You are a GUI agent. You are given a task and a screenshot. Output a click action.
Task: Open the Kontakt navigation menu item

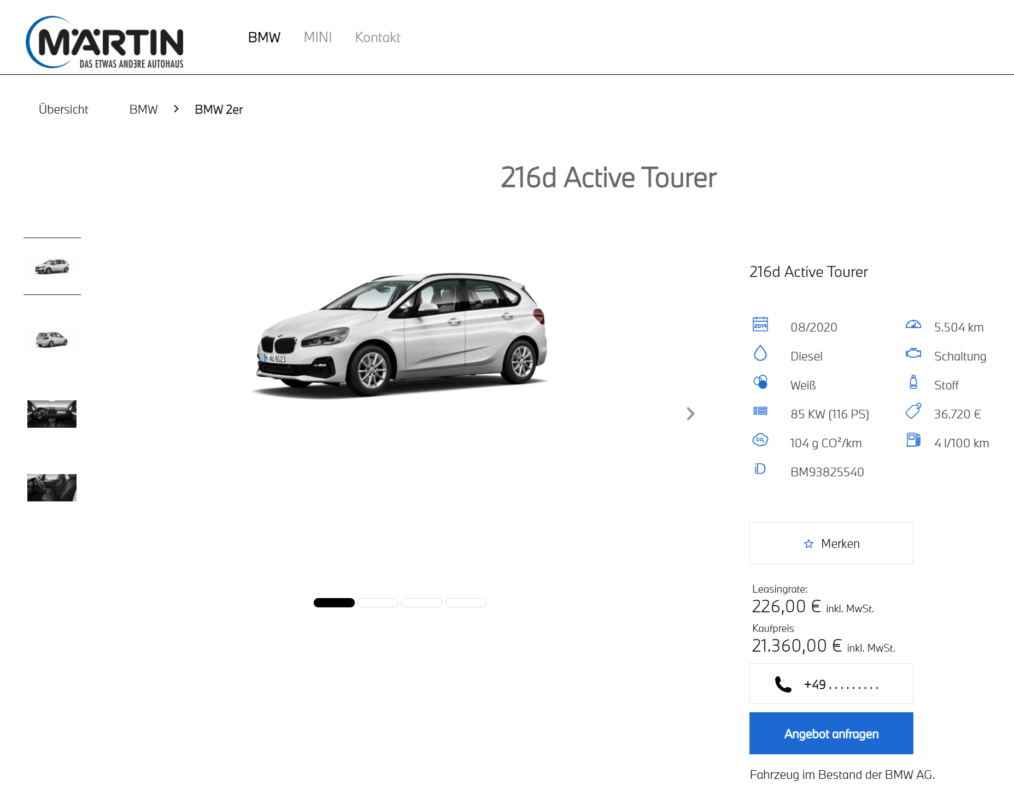coord(378,37)
